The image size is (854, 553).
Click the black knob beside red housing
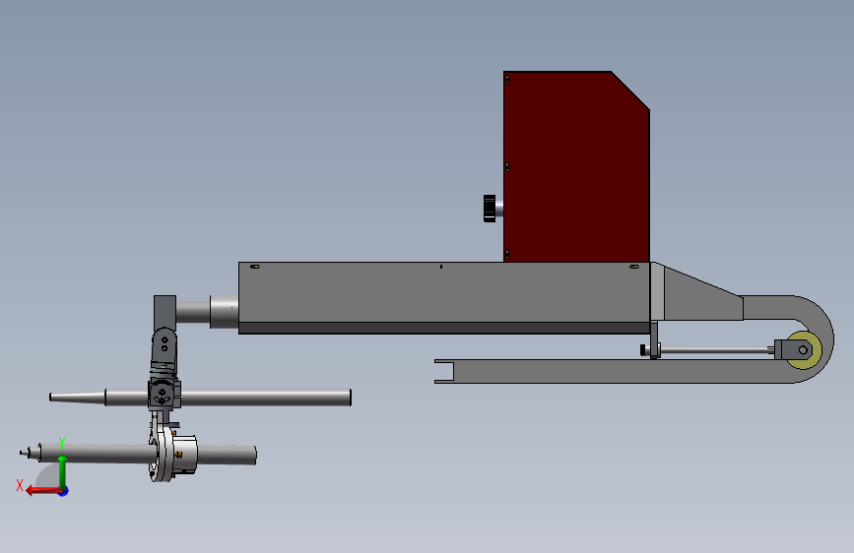490,209
